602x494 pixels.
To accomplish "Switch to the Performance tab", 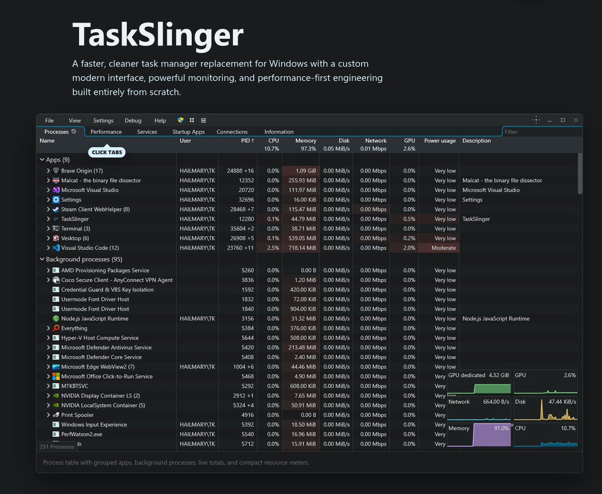I will tap(106, 131).
